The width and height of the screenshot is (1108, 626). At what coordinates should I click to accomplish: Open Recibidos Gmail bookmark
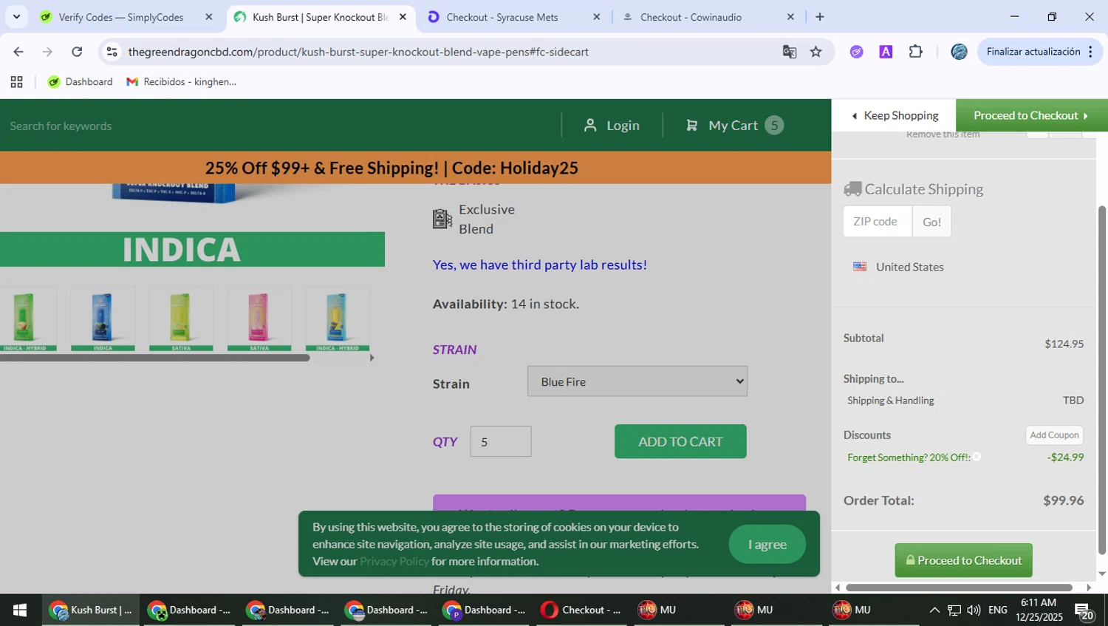coord(182,82)
